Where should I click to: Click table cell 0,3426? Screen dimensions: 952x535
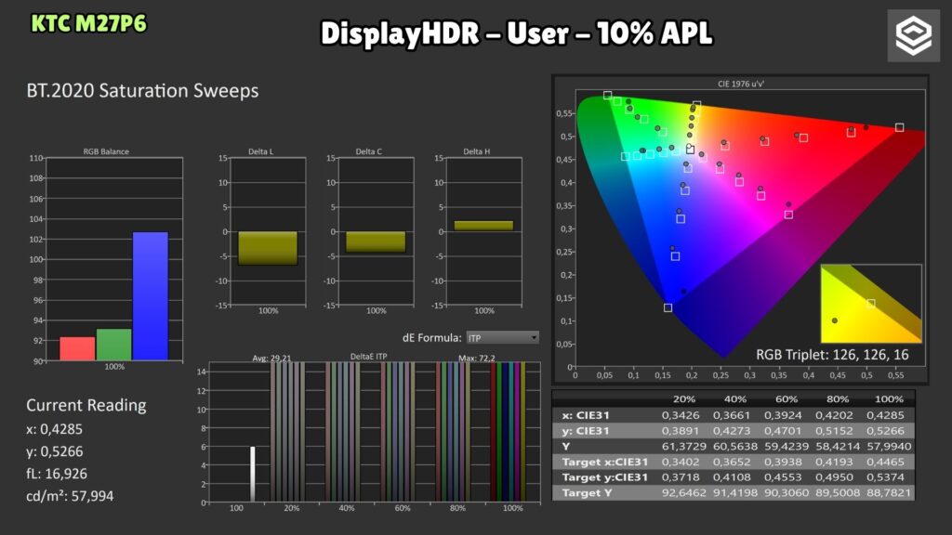click(x=681, y=415)
